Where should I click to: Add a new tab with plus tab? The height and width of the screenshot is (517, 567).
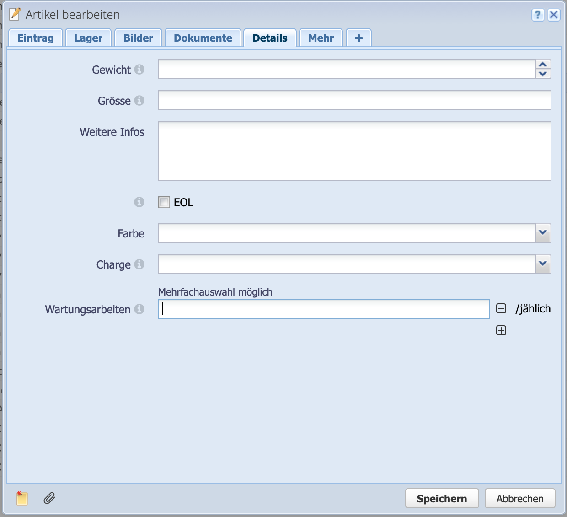coord(358,38)
